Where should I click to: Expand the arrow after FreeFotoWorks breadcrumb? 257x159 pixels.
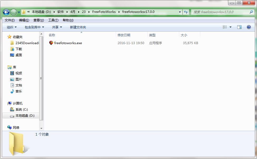pos(119,12)
